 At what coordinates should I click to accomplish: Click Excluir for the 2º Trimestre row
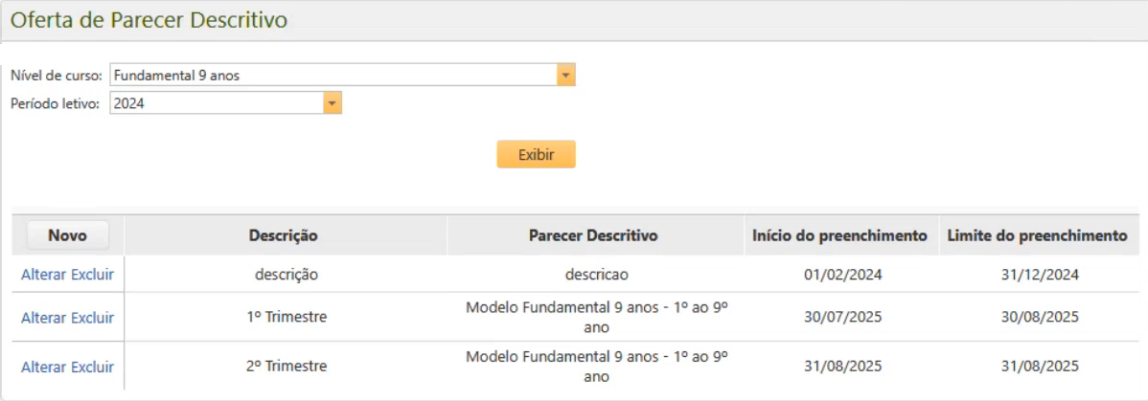93,368
